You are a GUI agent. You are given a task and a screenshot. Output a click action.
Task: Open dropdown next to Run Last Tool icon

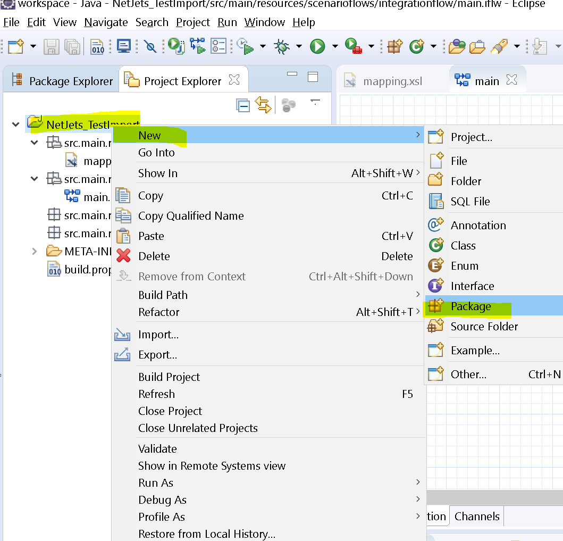[371, 46]
